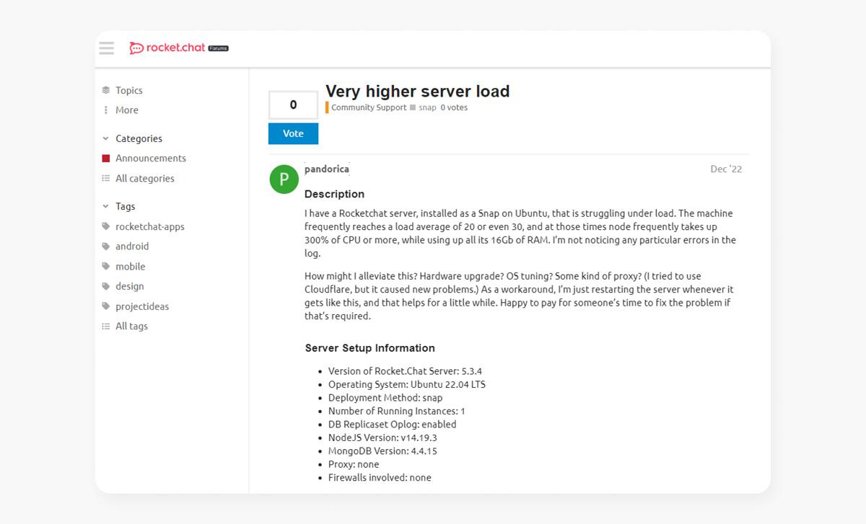
Task: Click the tag icon beside mobile
Action: [x=106, y=267]
